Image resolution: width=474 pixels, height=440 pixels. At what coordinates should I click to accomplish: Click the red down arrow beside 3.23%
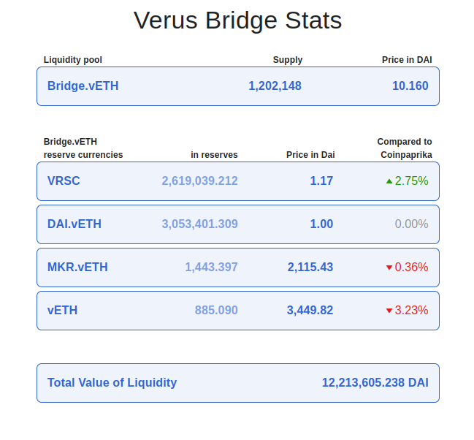tap(389, 311)
